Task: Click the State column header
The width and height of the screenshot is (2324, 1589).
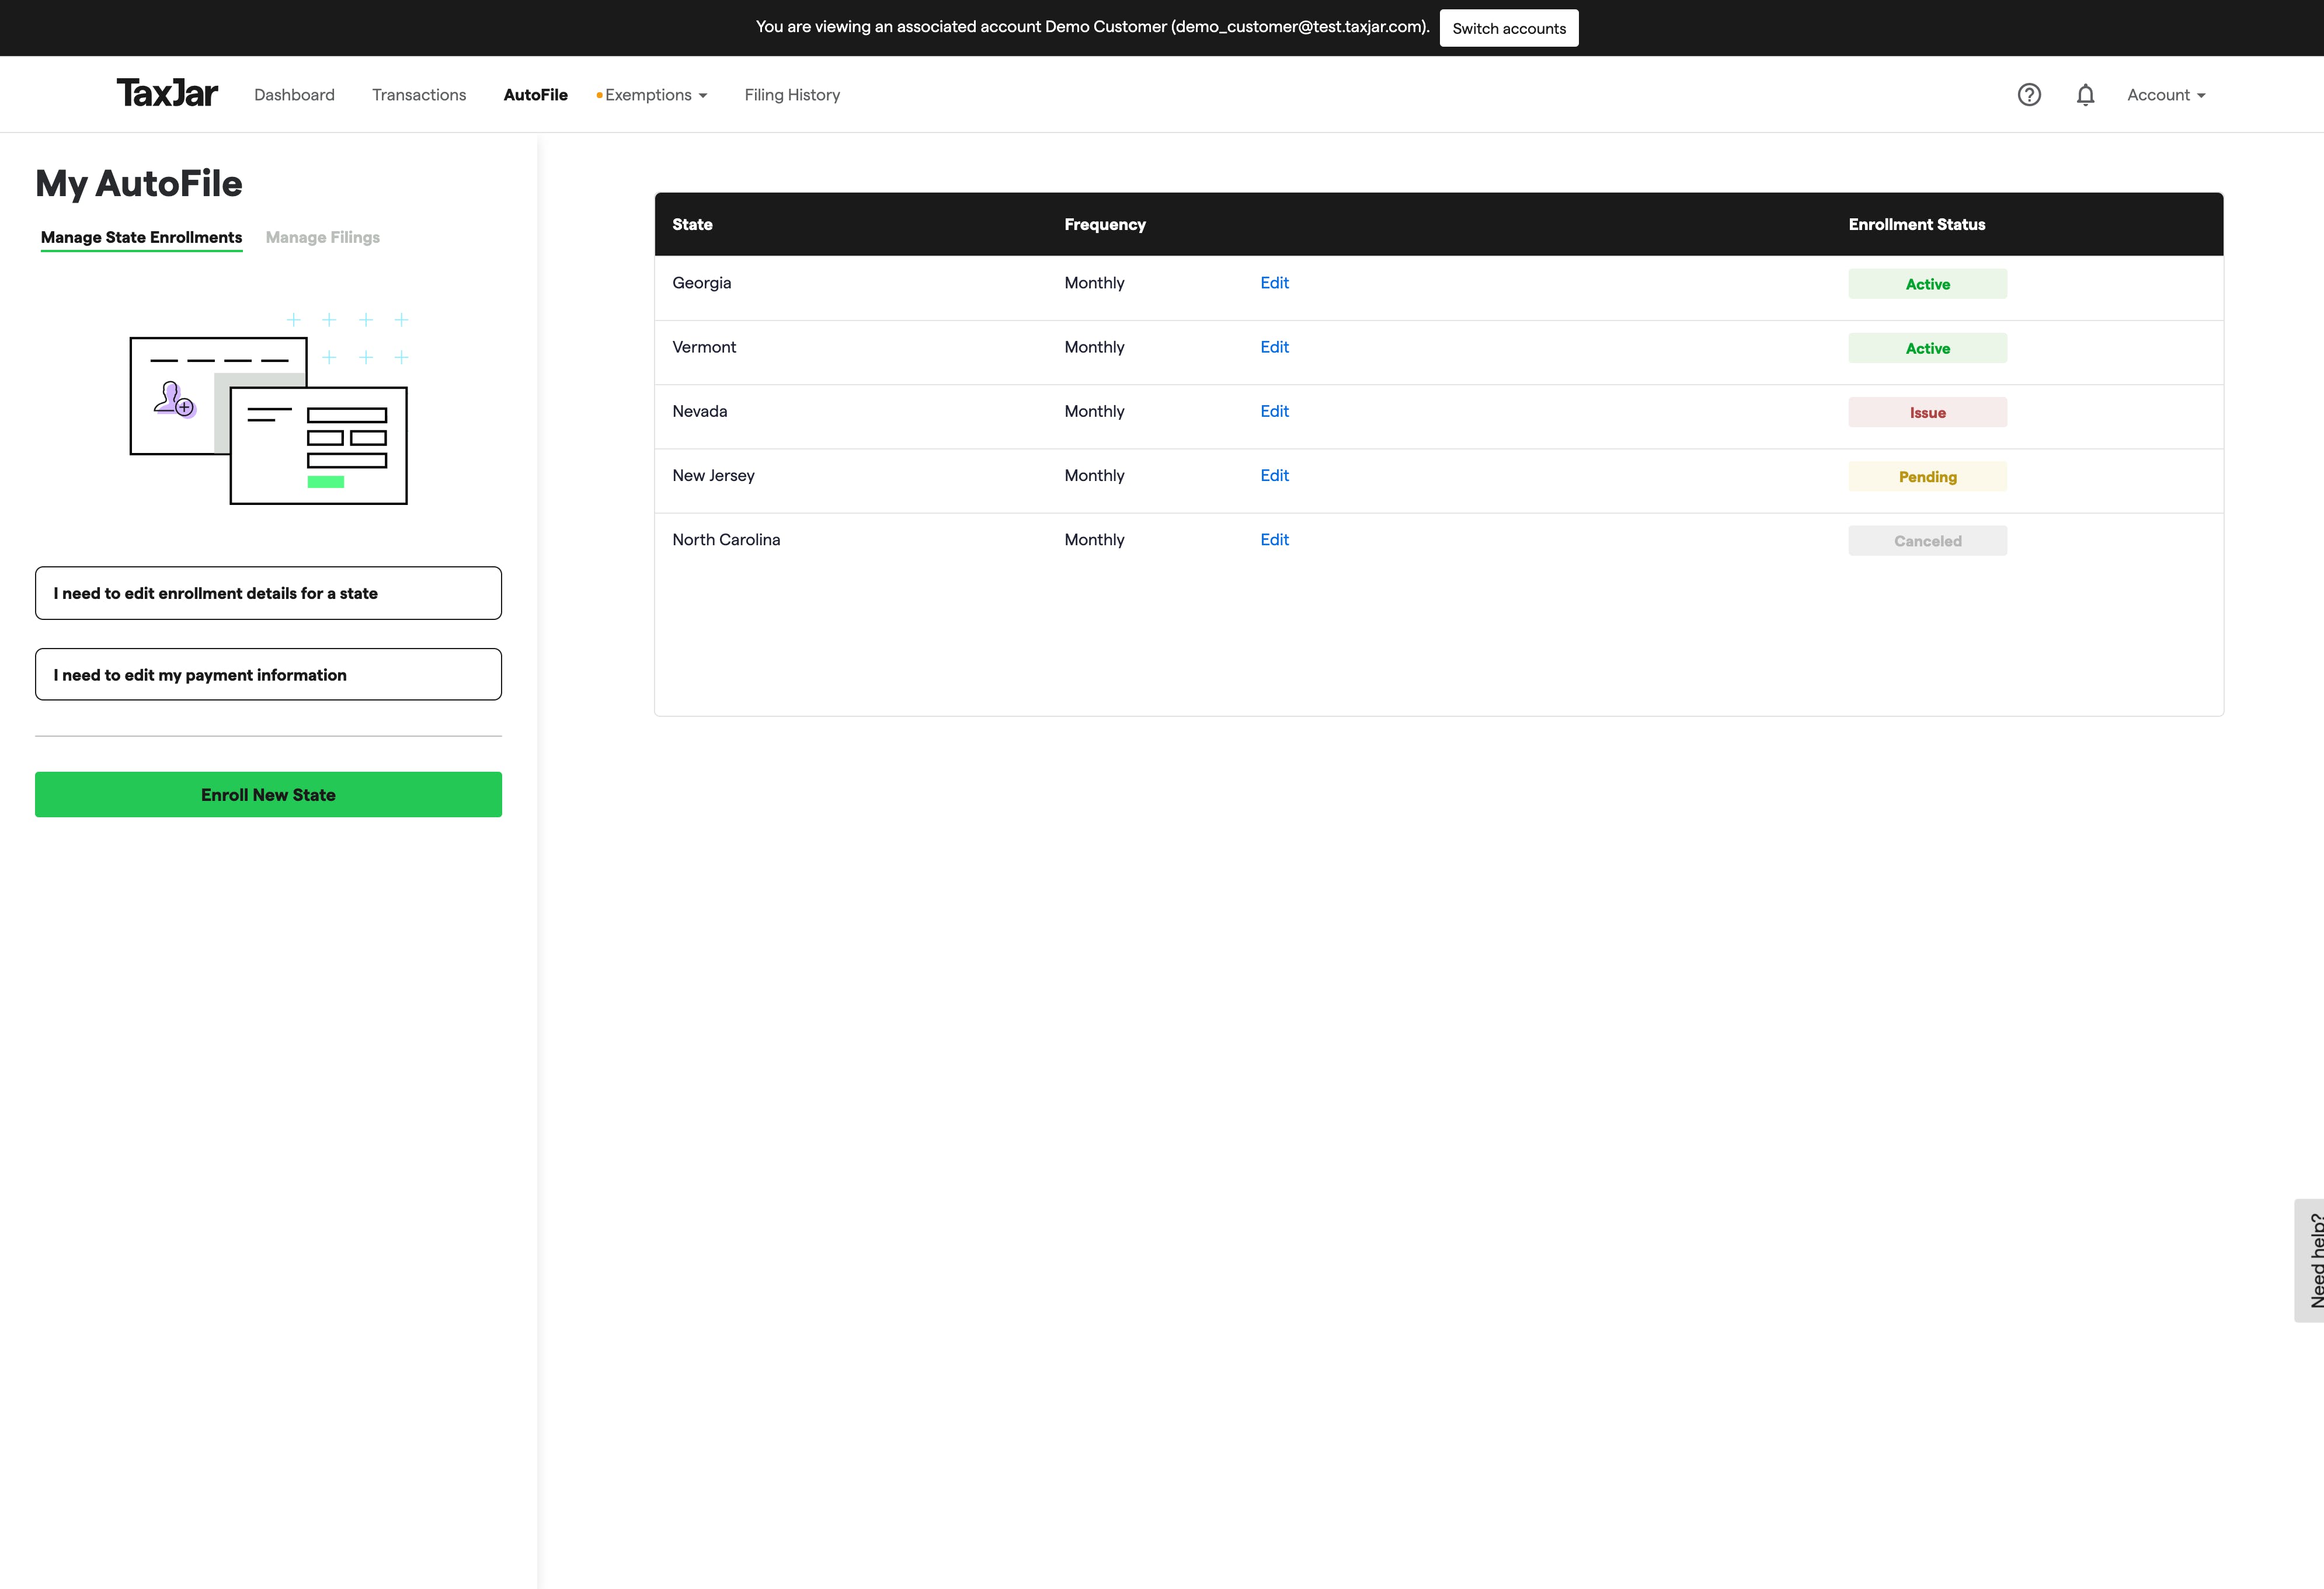Action: coord(692,224)
